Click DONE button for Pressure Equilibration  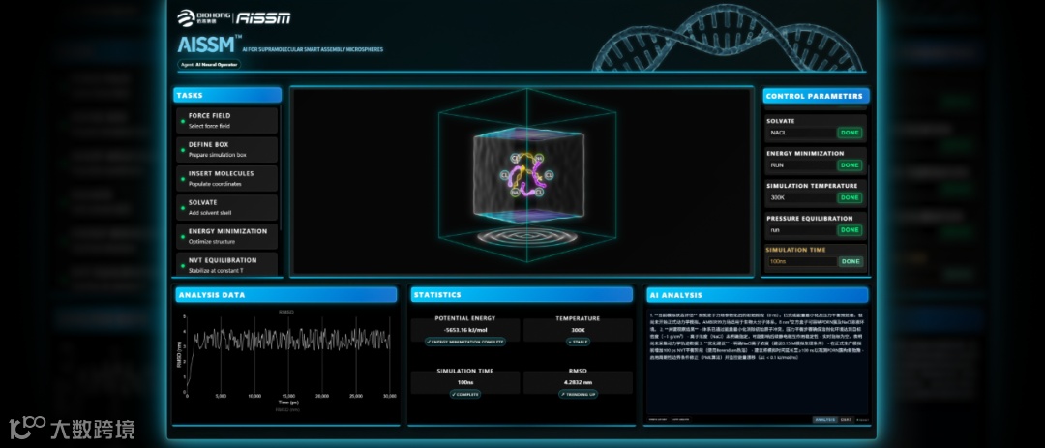pos(850,229)
